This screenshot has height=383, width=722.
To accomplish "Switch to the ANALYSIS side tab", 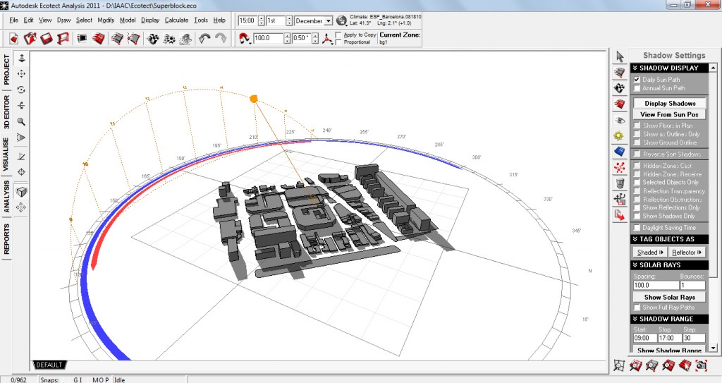I will [x=7, y=197].
